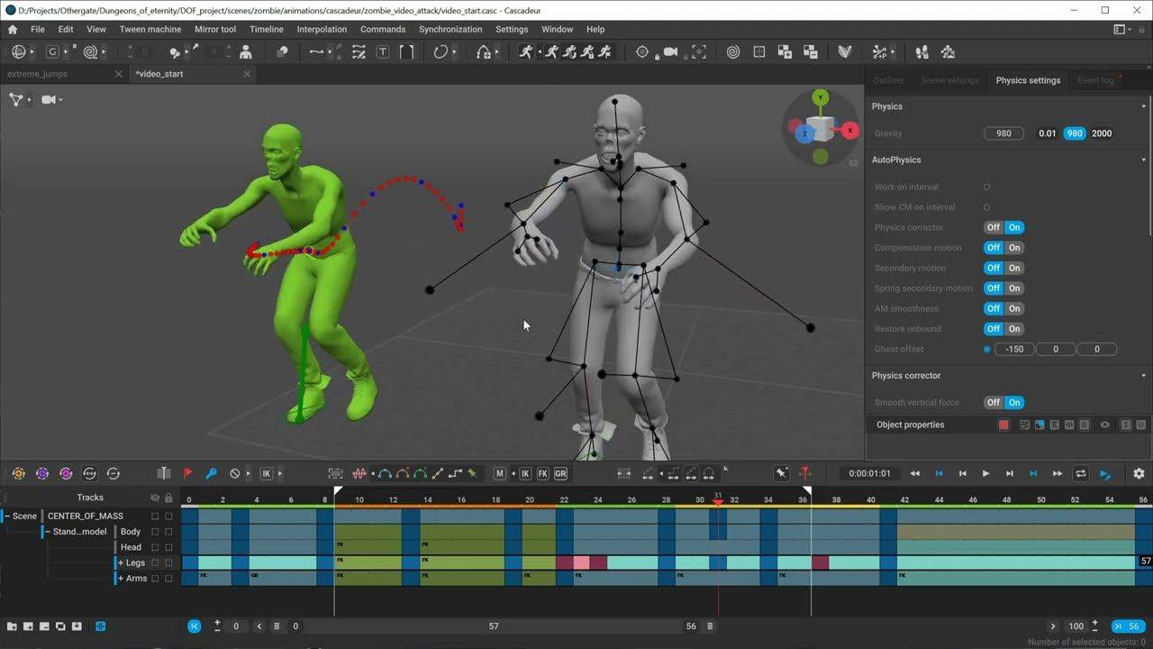Click the step-interpolation icon on the timeline toolbar

point(455,473)
